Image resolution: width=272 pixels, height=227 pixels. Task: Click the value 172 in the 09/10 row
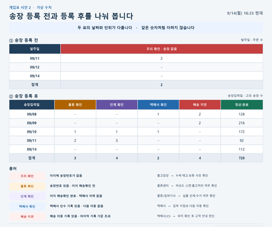click(x=242, y=132)
